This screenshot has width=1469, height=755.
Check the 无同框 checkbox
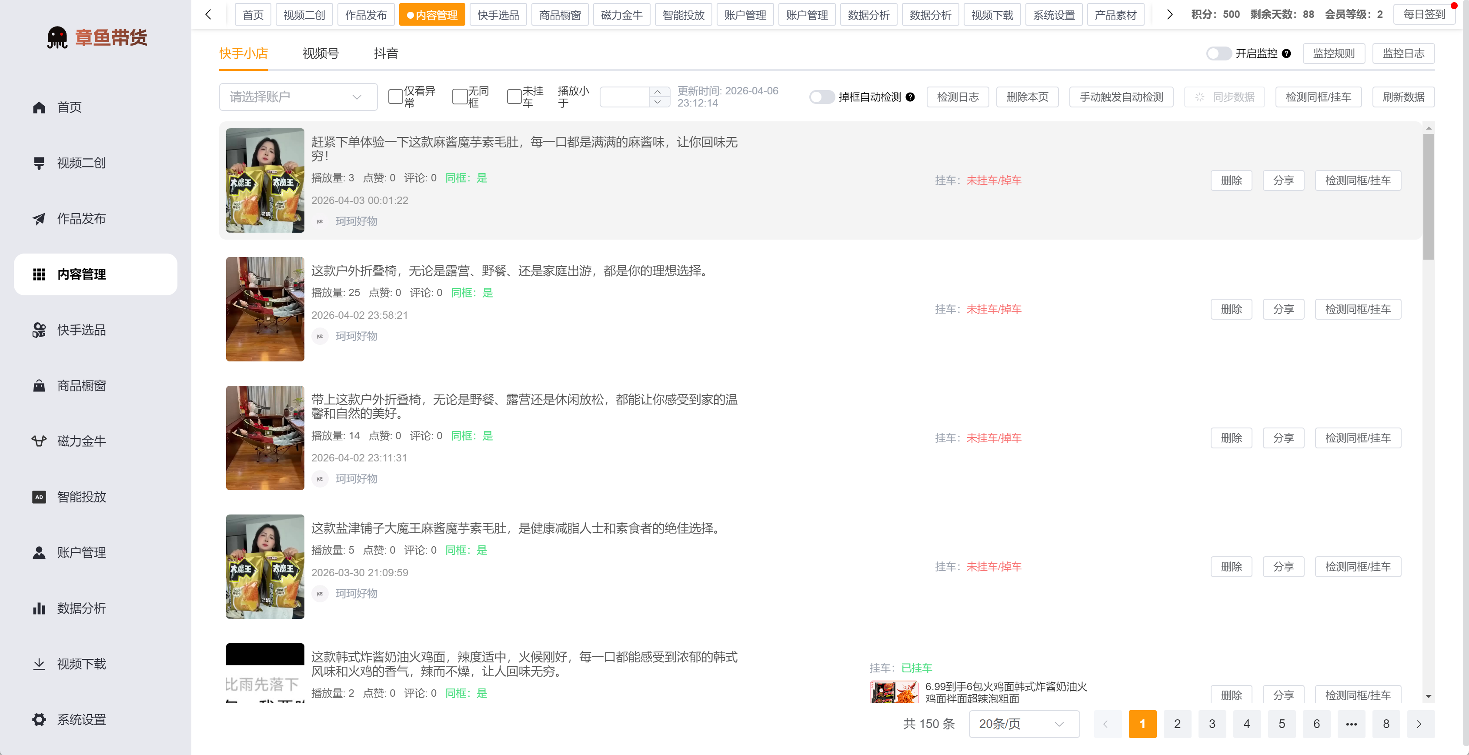460,97
